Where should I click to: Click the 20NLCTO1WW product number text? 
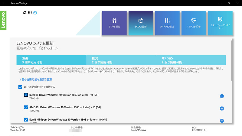[x=139, y=130]
